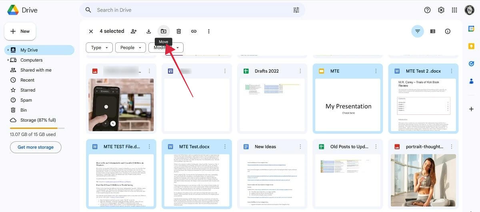This screenshot has height=212, width=480.
Task: Share the selected files with people
Action: coord(134,31)
